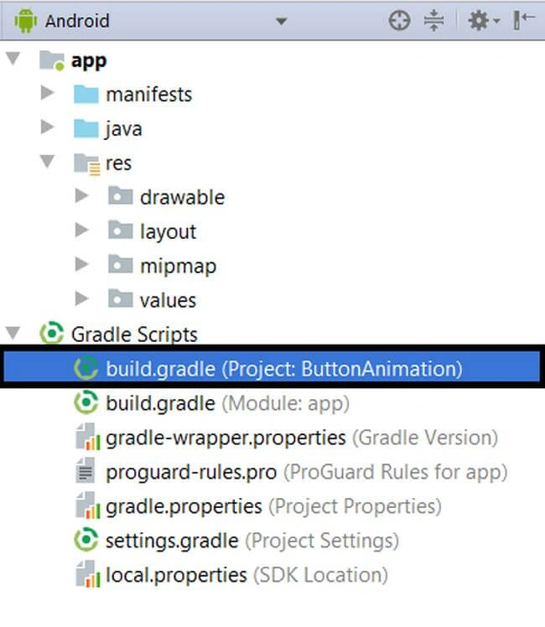Select the values label
The width and height of the screenshot is (545, 627).
click(x=168, y=301)
